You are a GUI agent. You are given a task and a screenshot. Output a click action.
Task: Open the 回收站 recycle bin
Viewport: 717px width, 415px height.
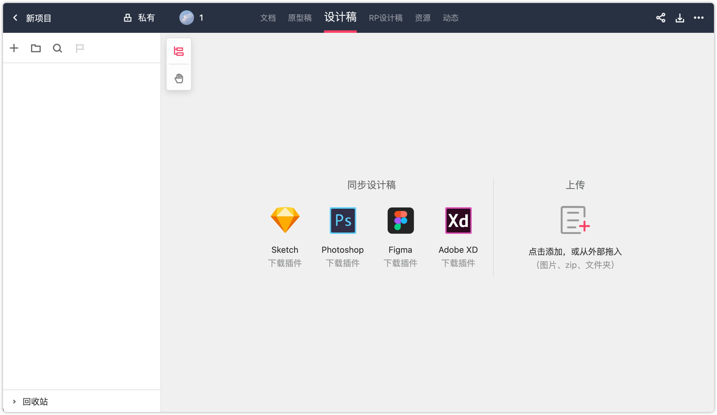[35, 402]
